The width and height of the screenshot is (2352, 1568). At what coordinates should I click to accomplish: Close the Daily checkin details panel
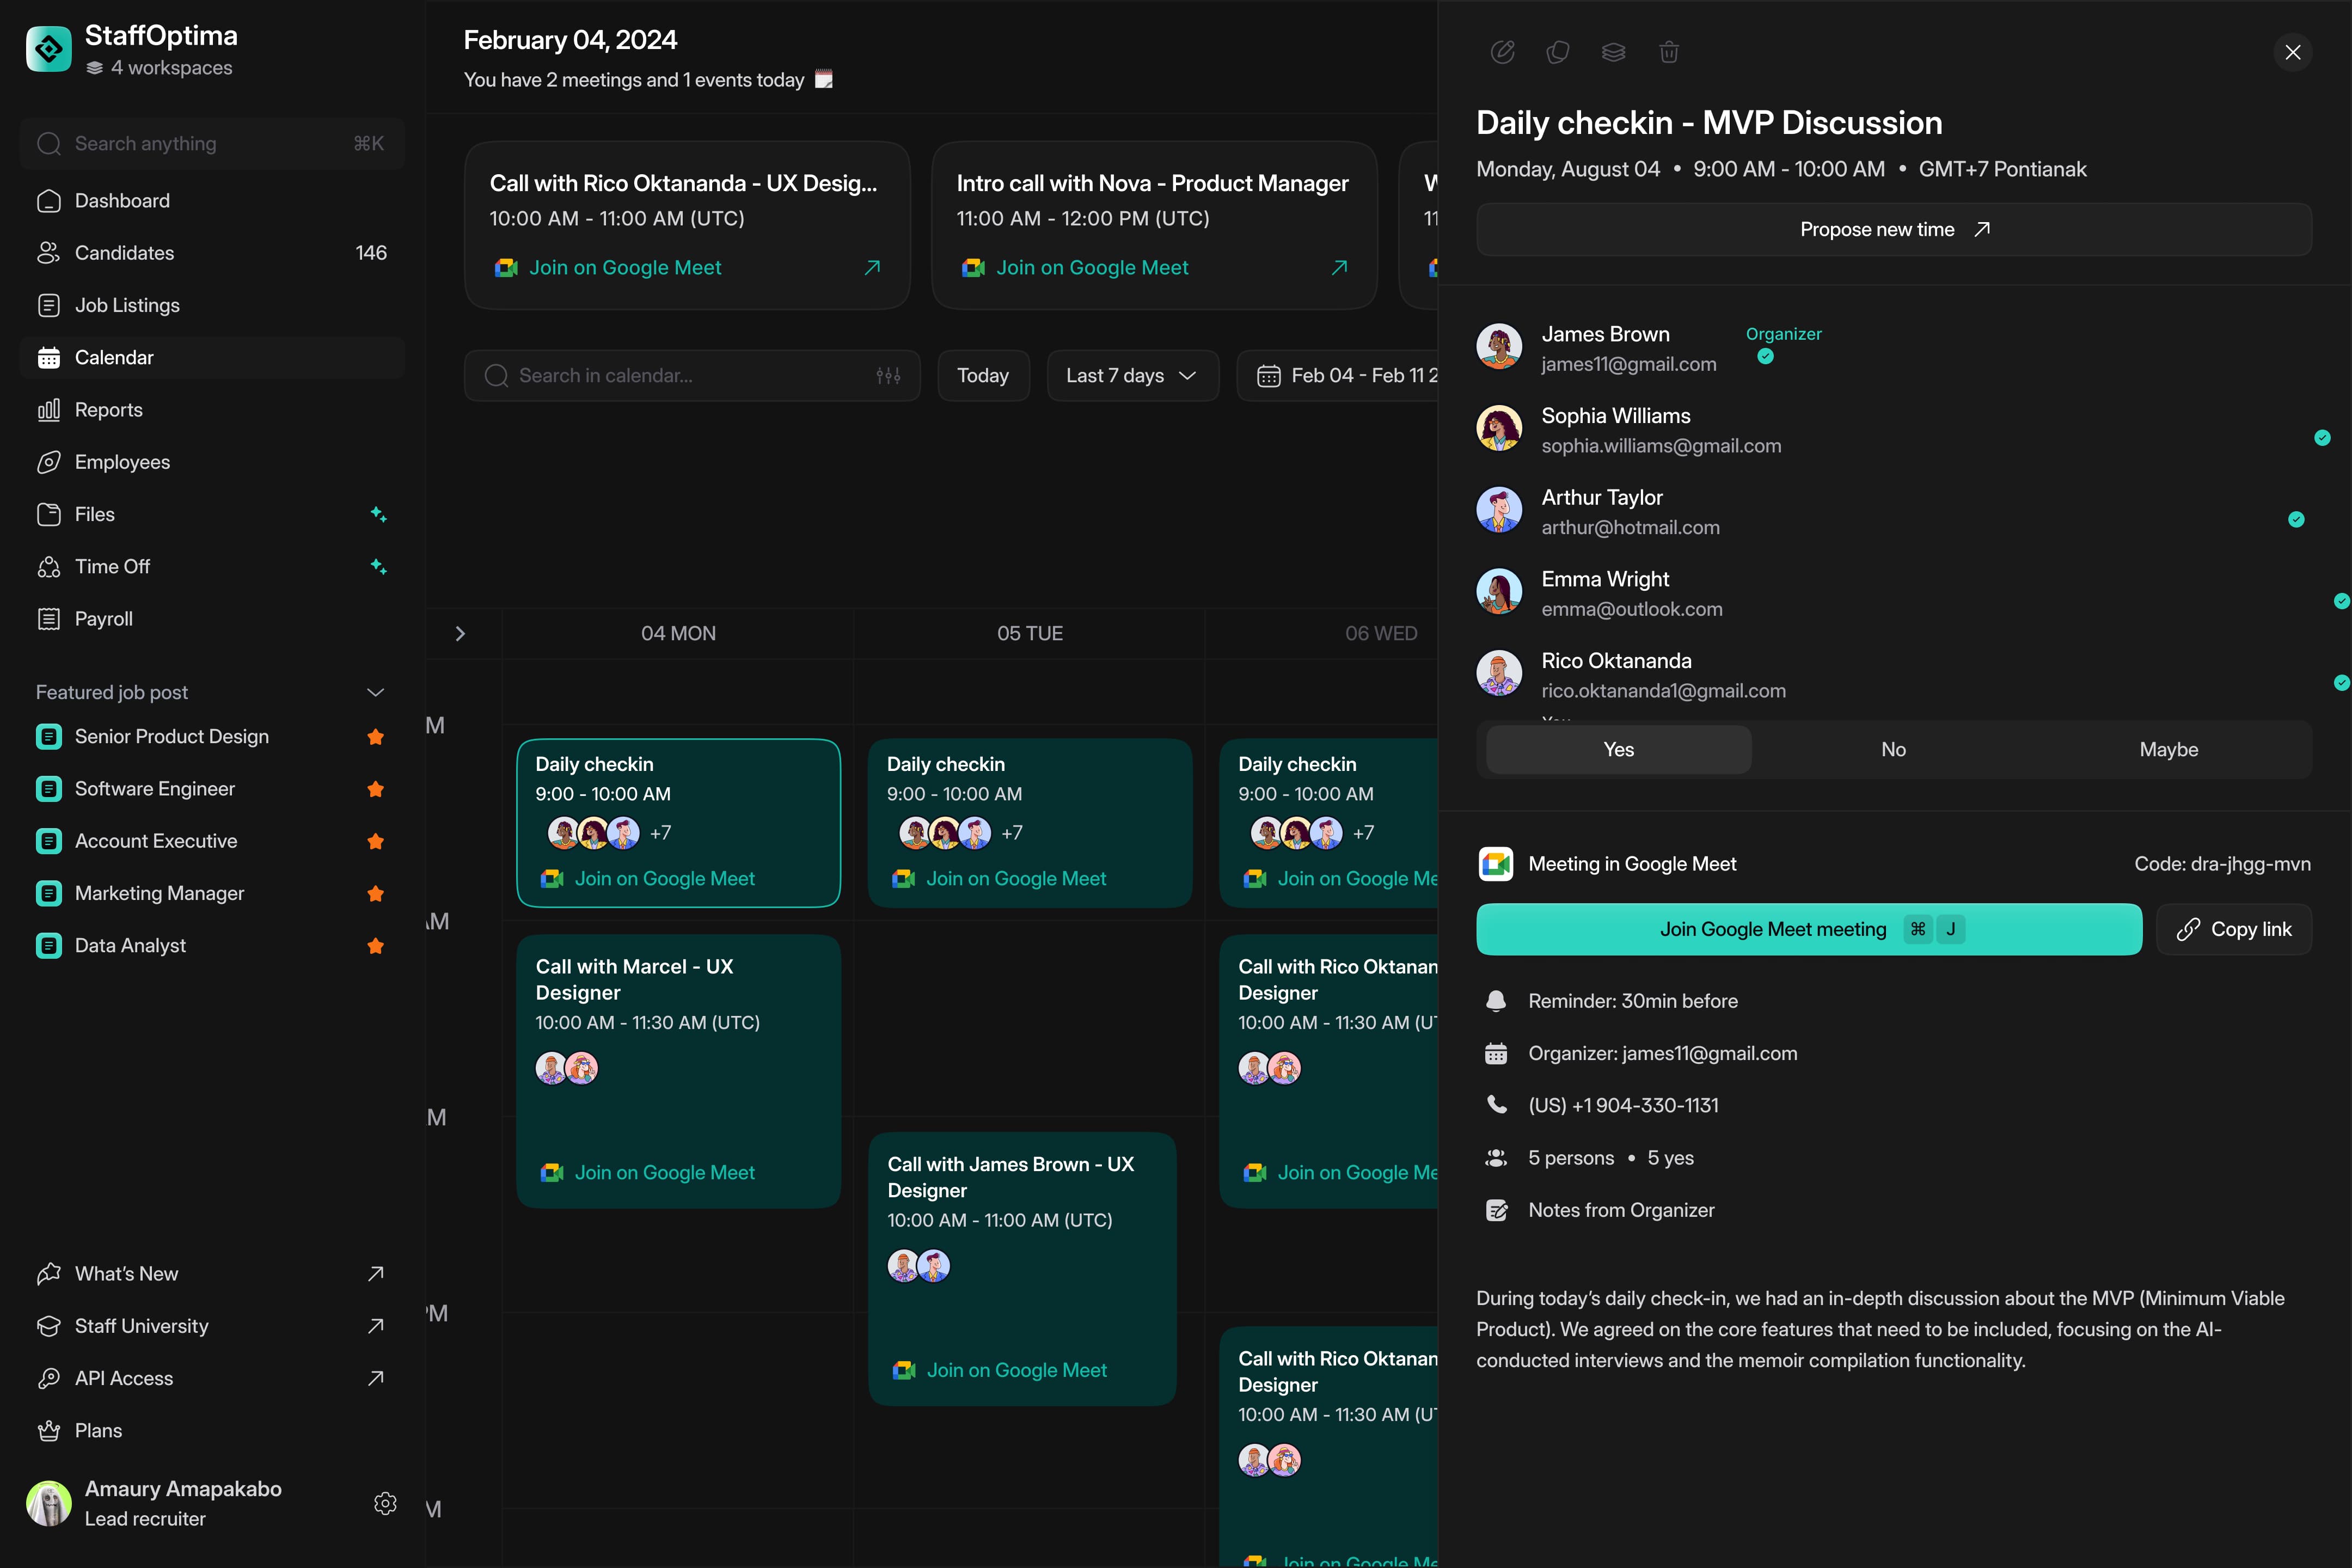[x=2293, y=52]
